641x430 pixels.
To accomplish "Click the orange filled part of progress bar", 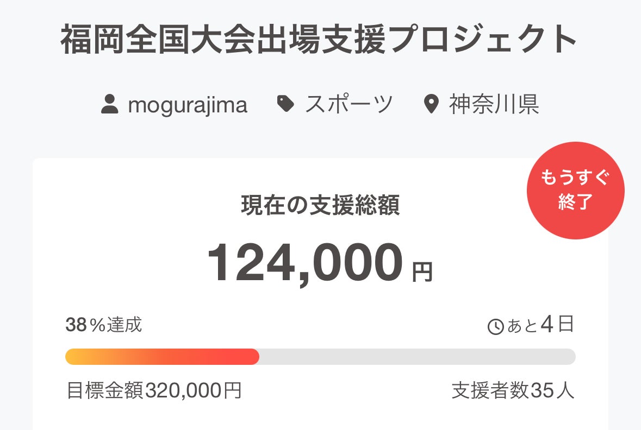I will (161, 357).
